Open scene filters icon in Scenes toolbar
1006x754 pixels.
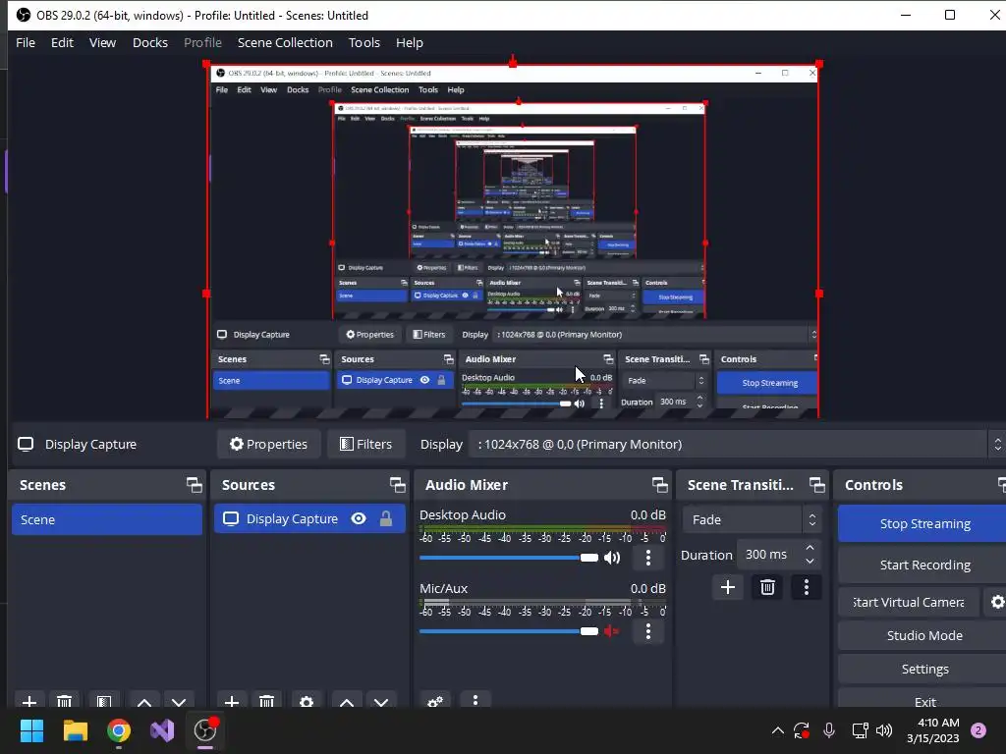click(104, 701)
